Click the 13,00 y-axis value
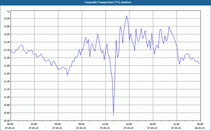 (x=7, y=19)
